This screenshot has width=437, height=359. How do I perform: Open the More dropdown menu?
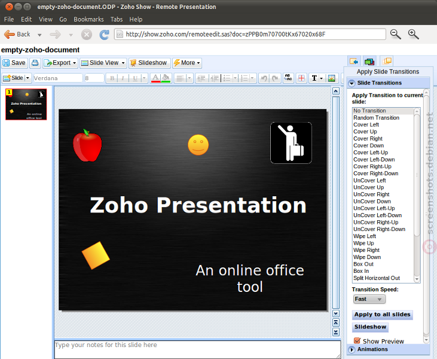coord(187,63)
